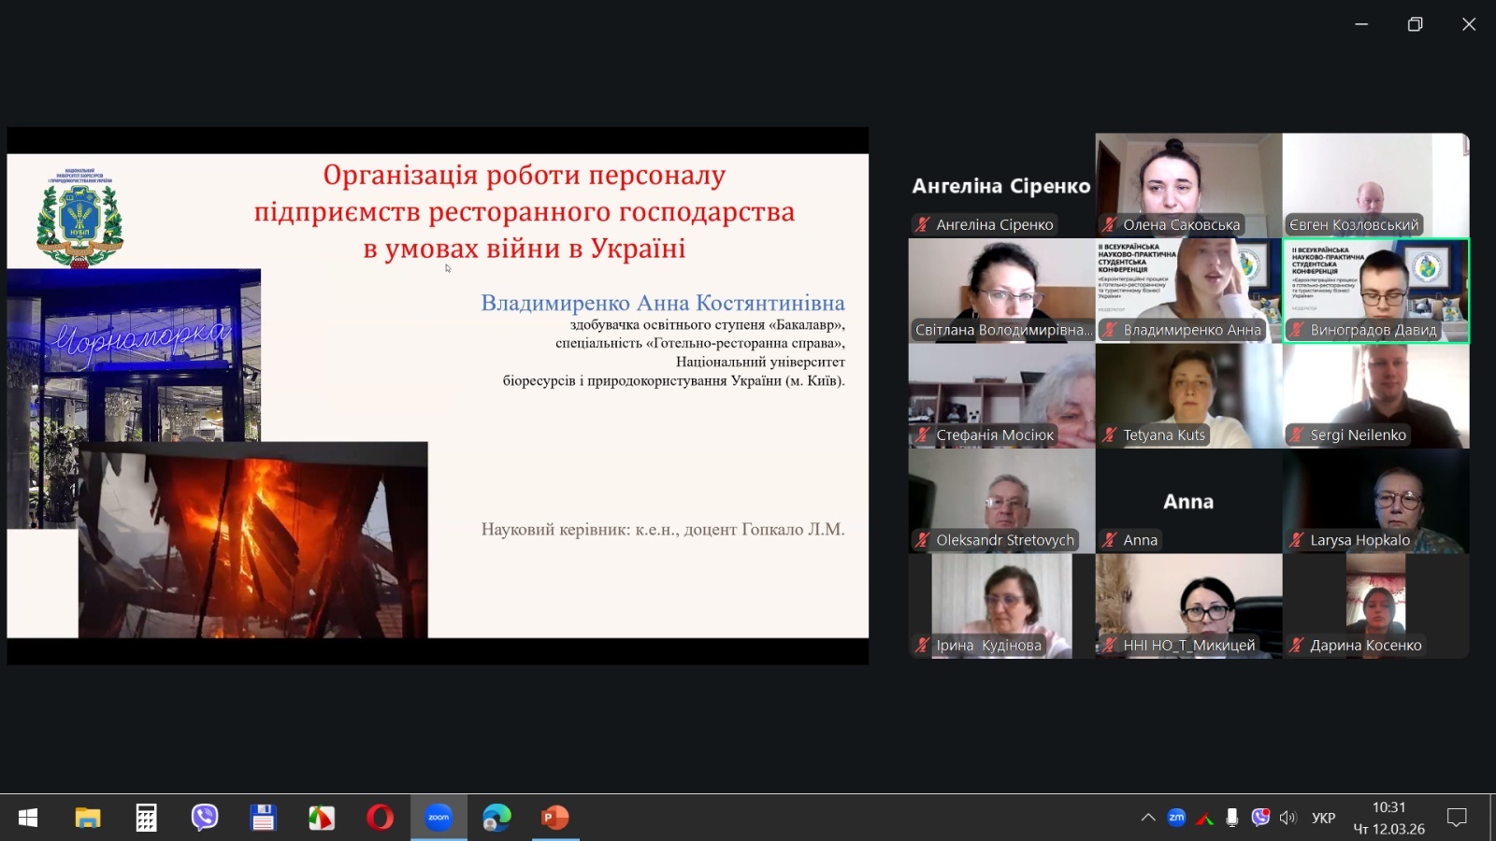Screen dimensions: 1496x841
Task: Open the date and time clock flyout
Action: (x=1388, y=818)
